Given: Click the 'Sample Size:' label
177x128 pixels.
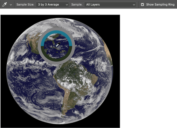Looking at the screenshot, I should coord(25,4).
